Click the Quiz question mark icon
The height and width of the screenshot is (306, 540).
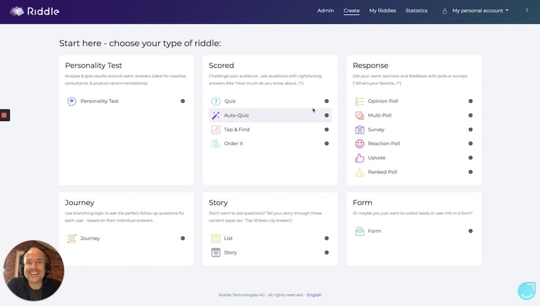tap(215, 101)
